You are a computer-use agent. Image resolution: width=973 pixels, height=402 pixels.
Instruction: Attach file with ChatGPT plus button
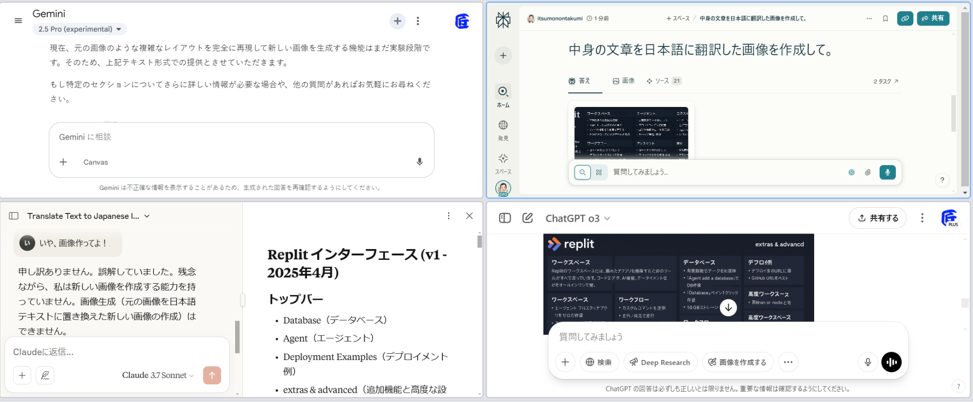565,362
